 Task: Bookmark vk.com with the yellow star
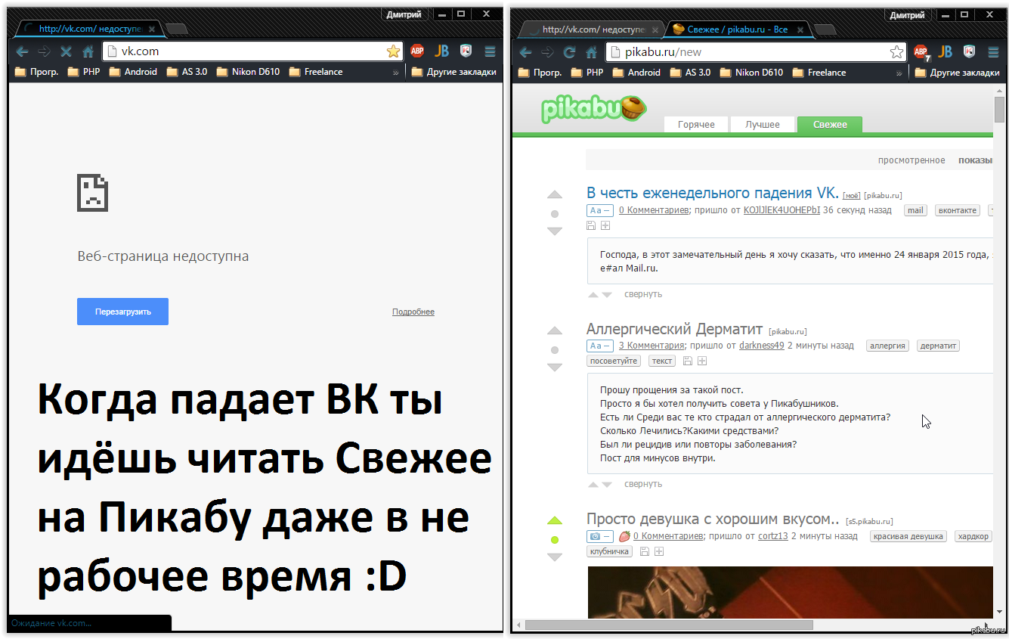pos(393,51)
